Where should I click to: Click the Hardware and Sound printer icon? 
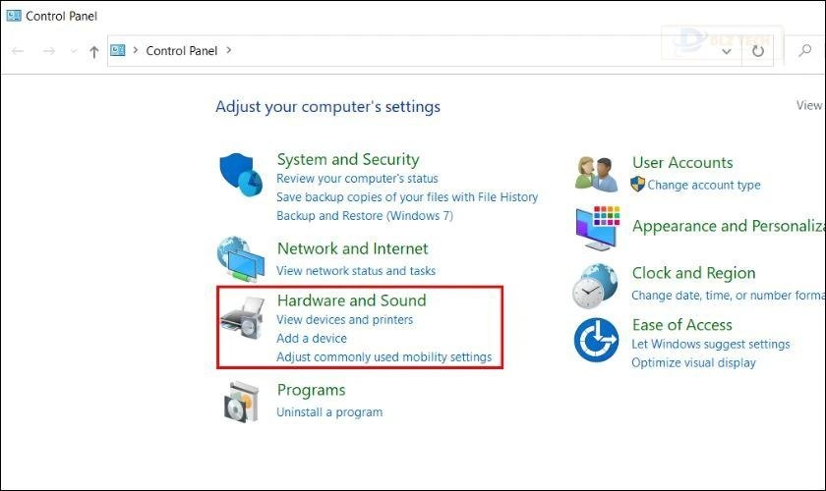click(x=242, y=317)
